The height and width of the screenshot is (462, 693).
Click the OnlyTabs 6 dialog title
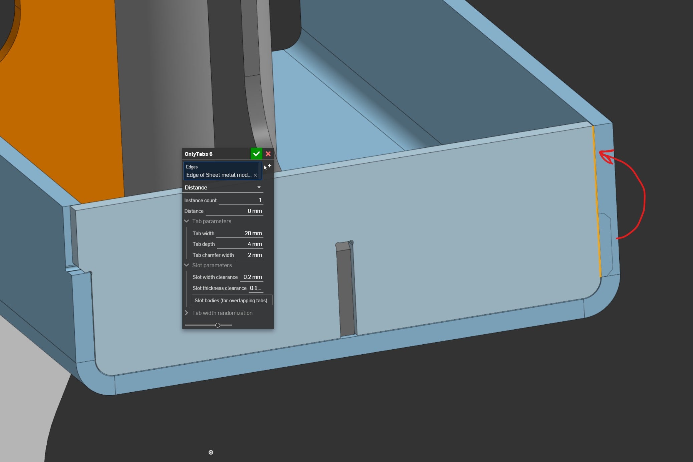tap(199, 154)
